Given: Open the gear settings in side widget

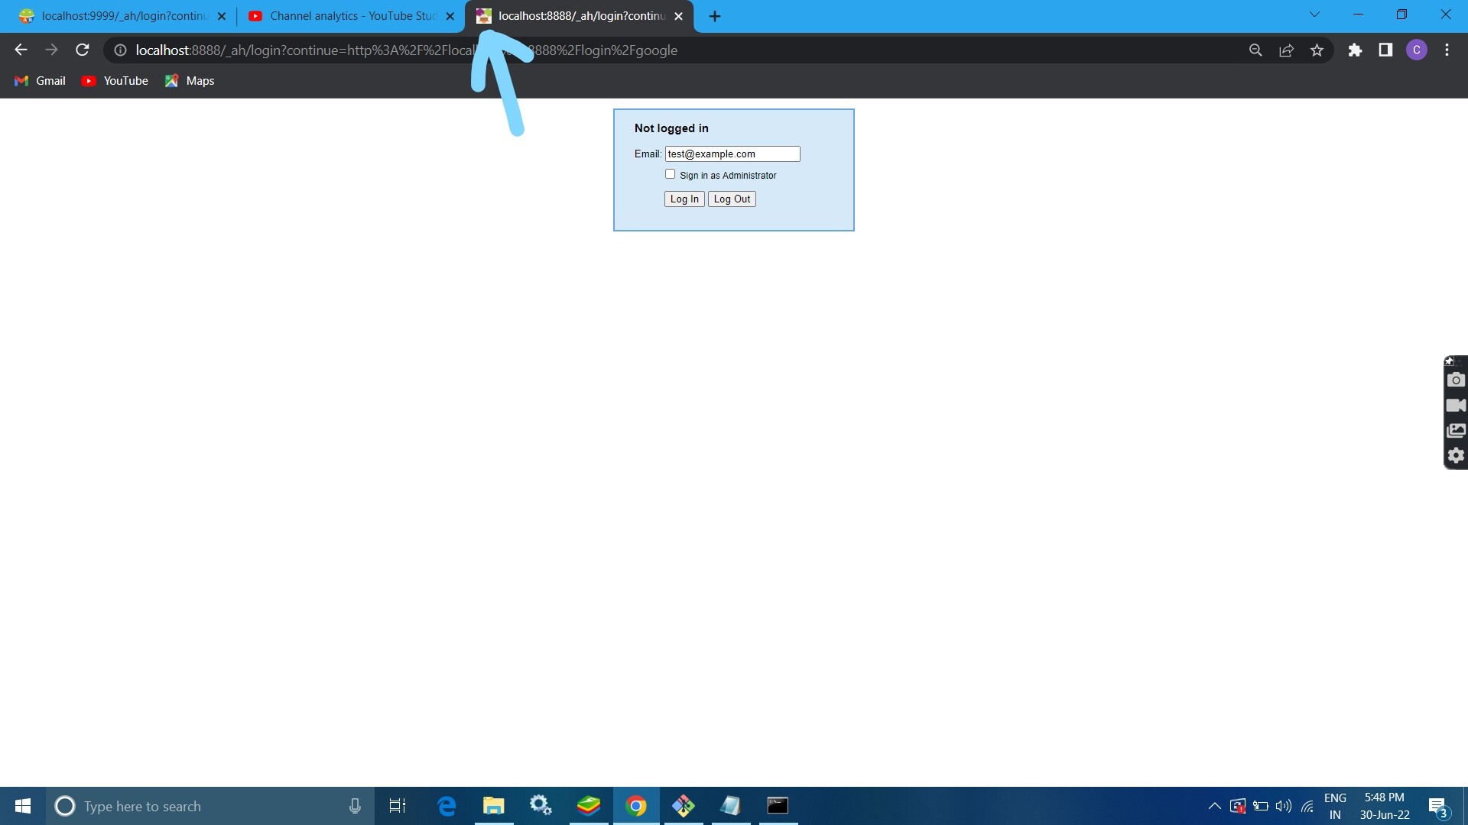Looking at the screenshot, I should click(1456, 455).
